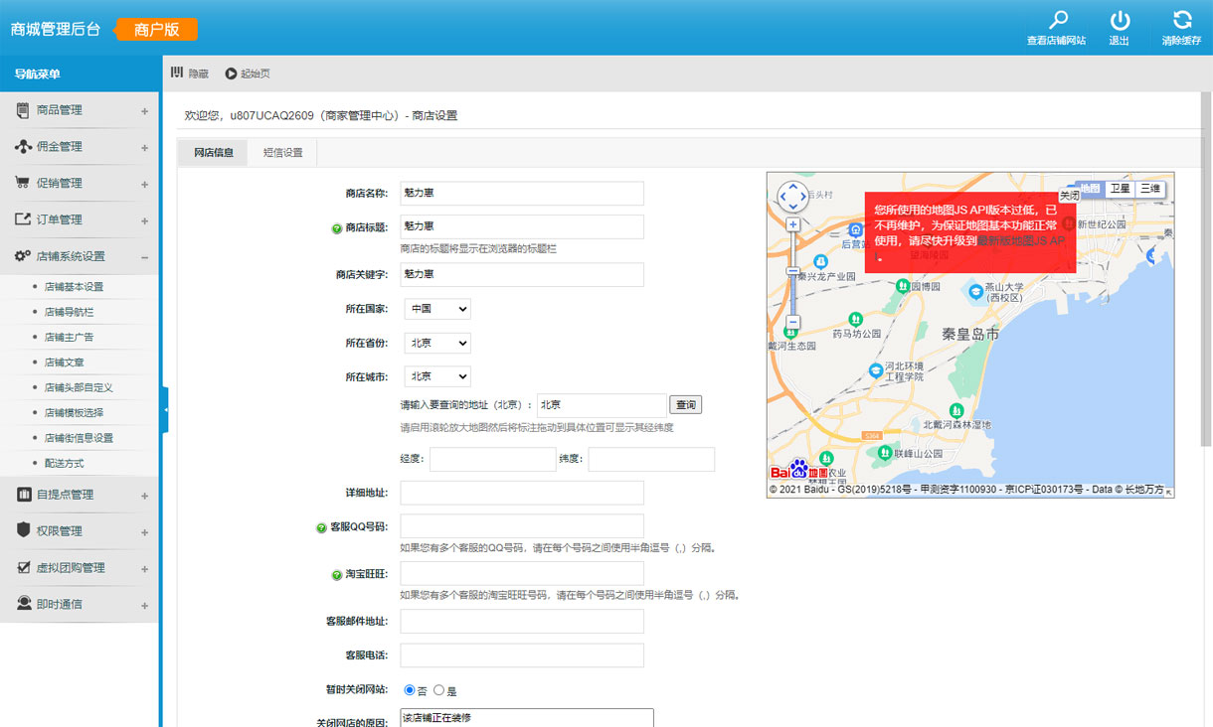
Task: Click the 详细地址 input field
Action: (521, 493)
